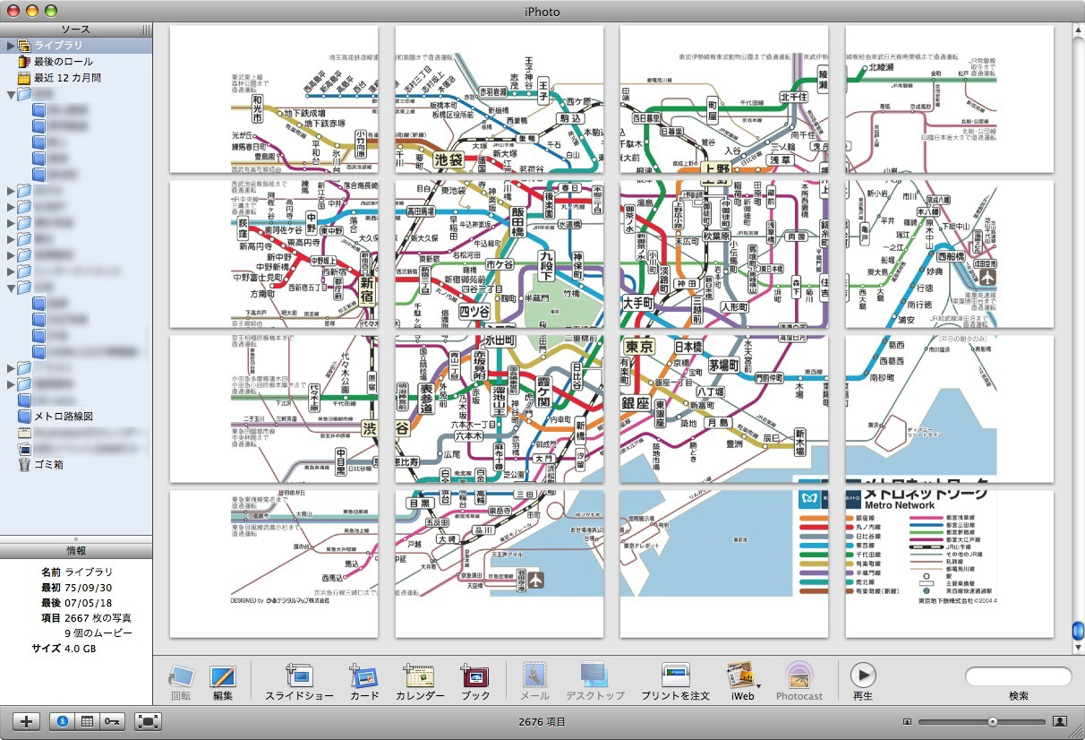Click the iWeb toolbar icon
Viewport: 1085px width, 740px height.
(740, 676)
